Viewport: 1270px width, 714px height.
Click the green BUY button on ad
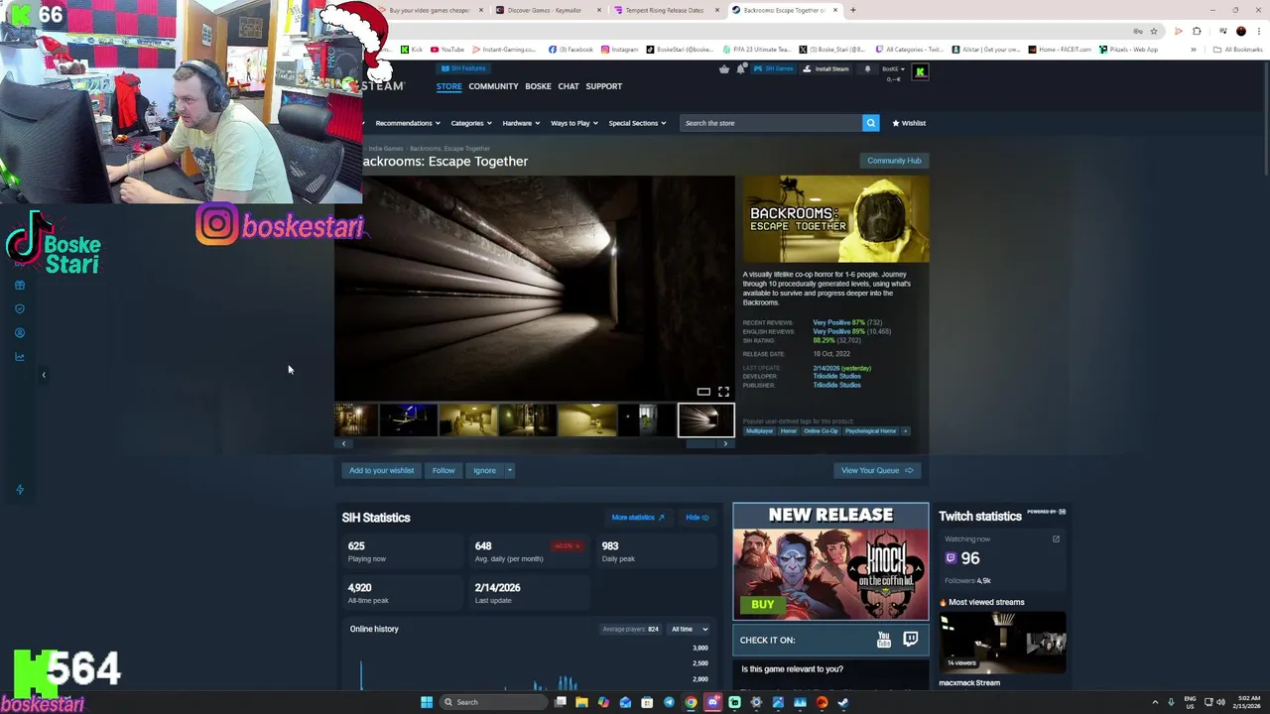(762, 604)
